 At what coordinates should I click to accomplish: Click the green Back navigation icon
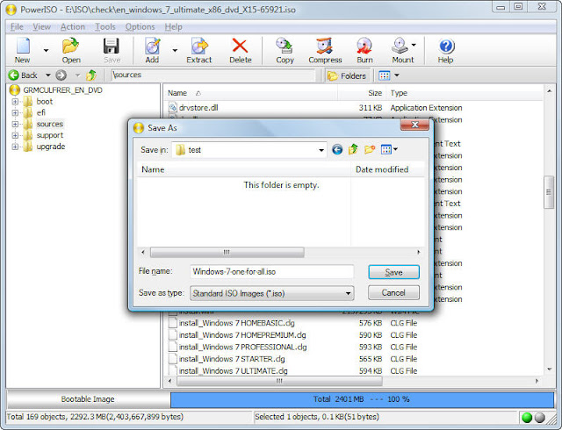click(14, 75)
